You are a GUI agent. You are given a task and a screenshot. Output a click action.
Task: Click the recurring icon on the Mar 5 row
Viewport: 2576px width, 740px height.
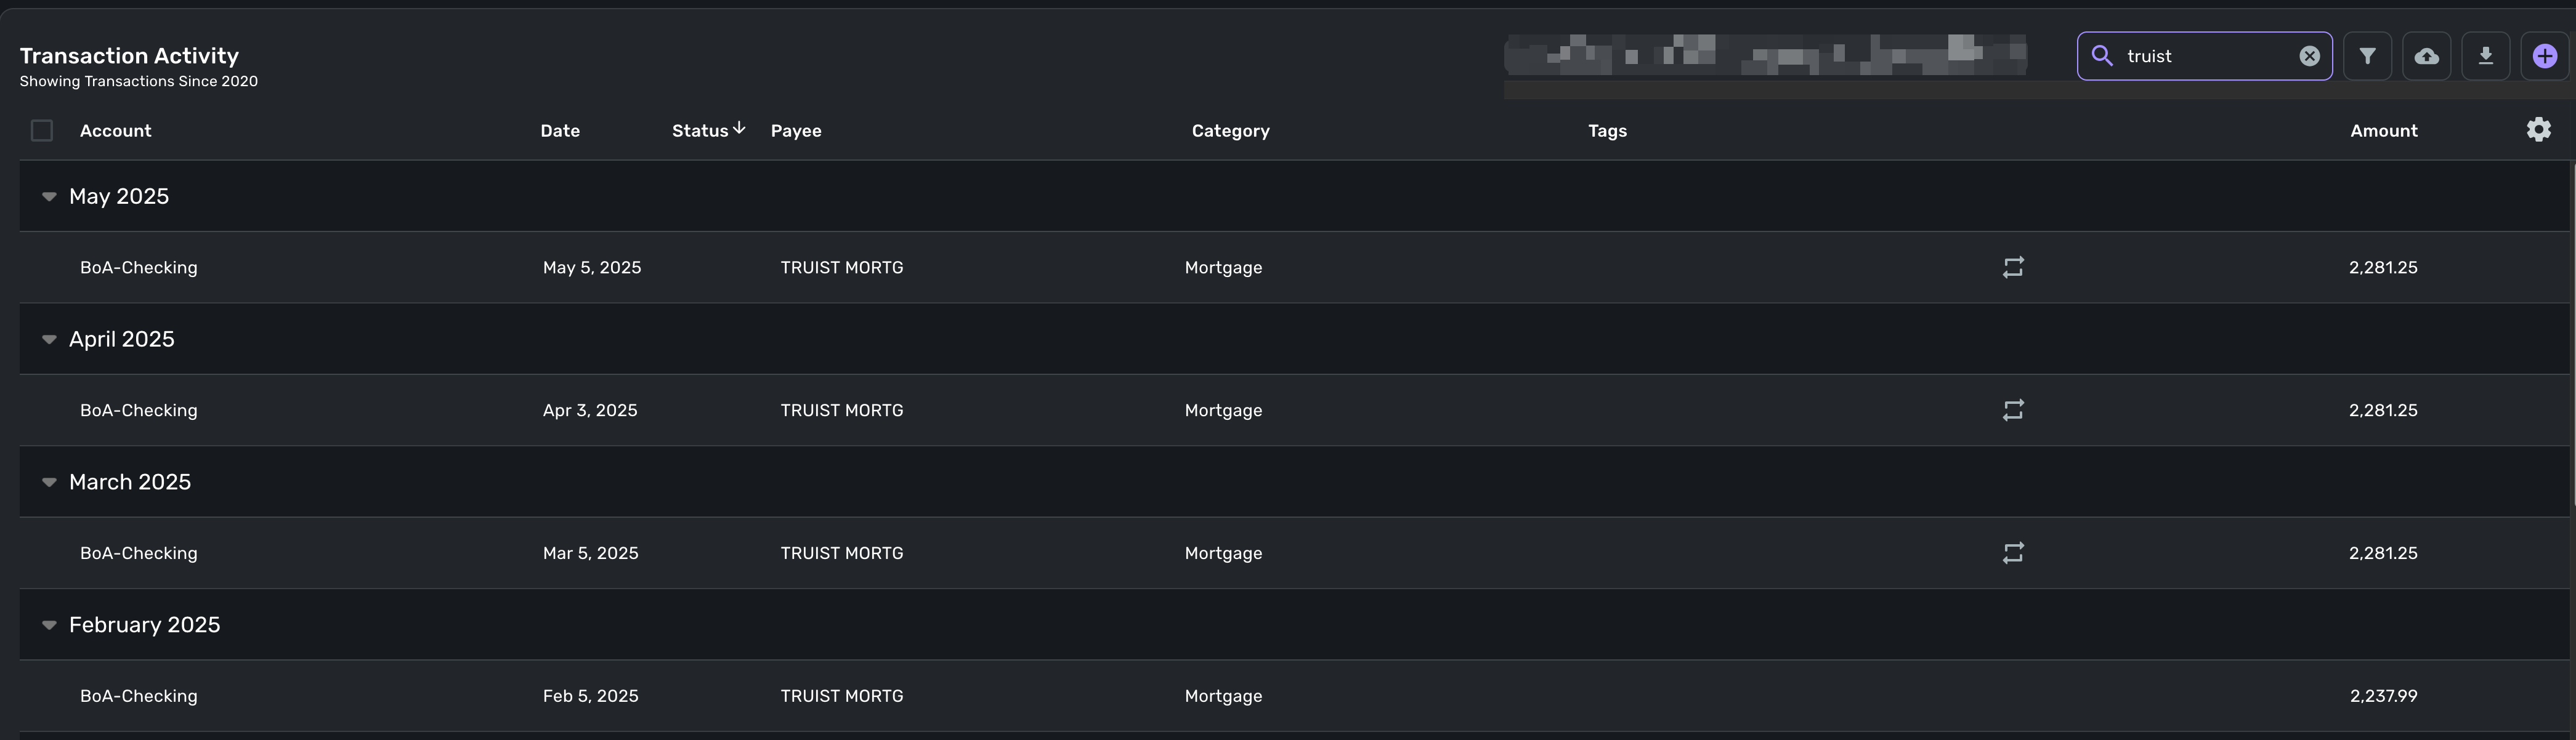[x=2013, y=553]
